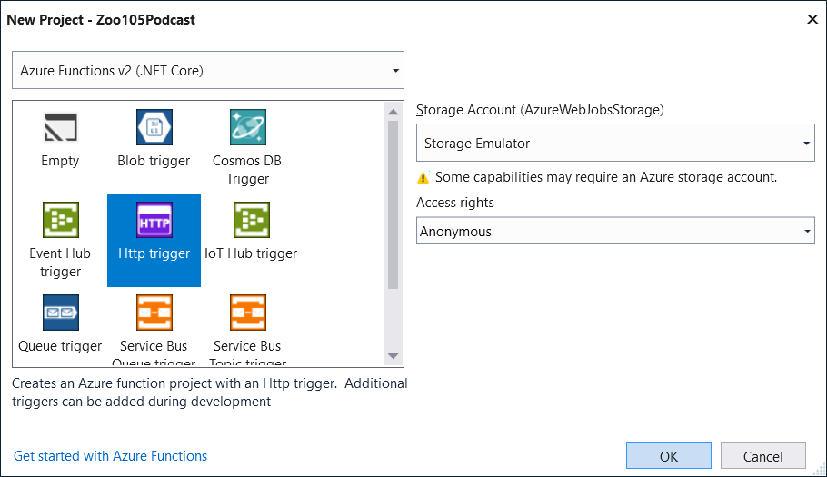Screen dimensions: 827x477
Task: Click the 'Queue trigger' label text
Action: pyautogui.click(x=60, y=346)
